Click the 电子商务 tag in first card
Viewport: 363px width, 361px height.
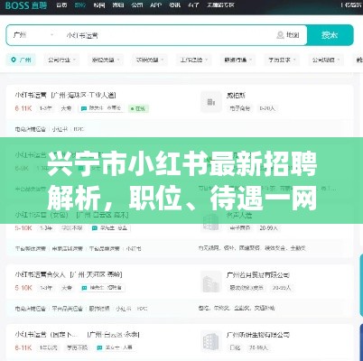tap(239, 108)
